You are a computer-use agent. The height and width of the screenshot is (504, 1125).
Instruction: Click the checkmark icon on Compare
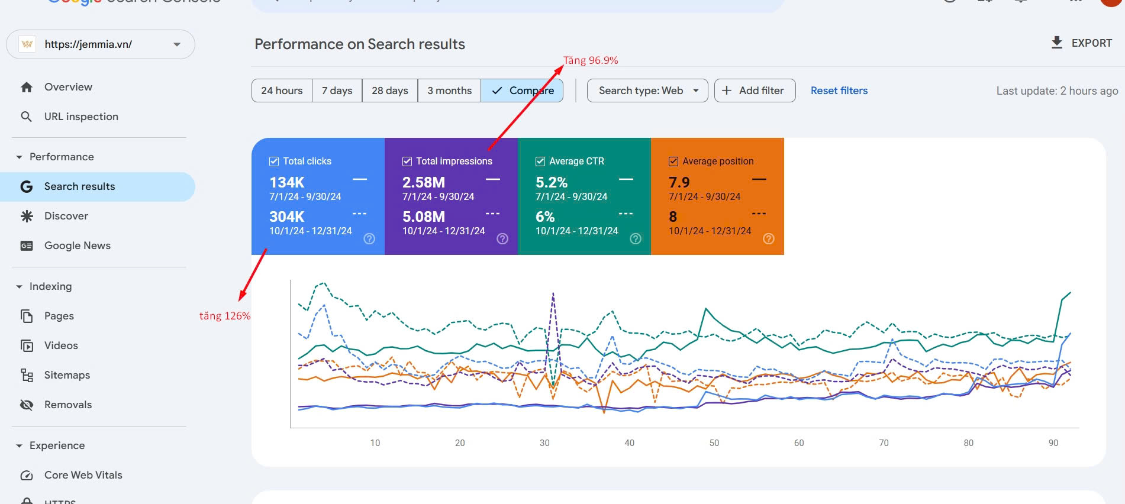point(497,91)
